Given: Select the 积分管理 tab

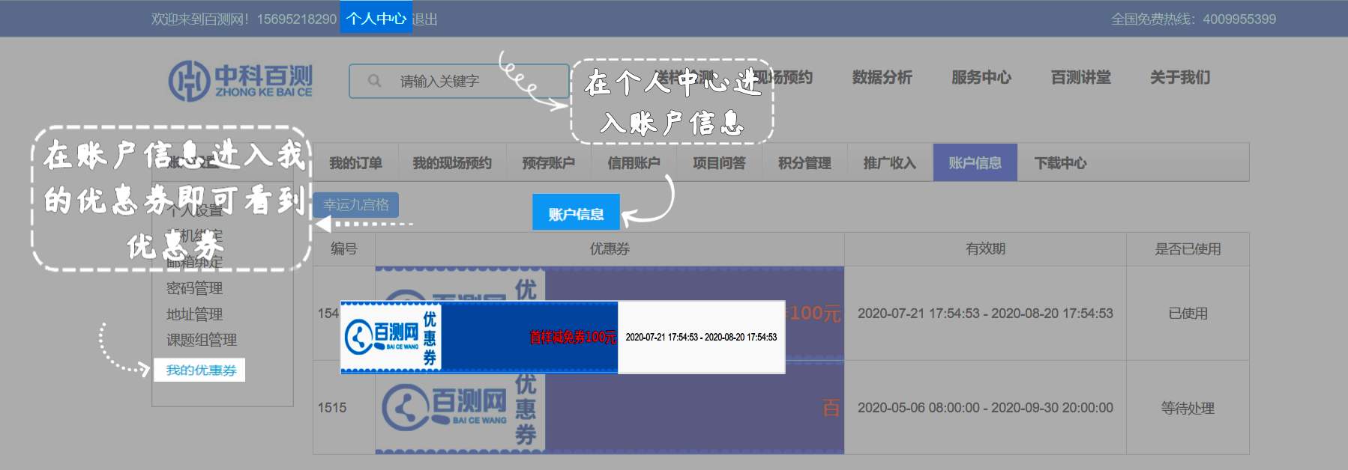Looking at the screenshot, I should coord(804,162).
